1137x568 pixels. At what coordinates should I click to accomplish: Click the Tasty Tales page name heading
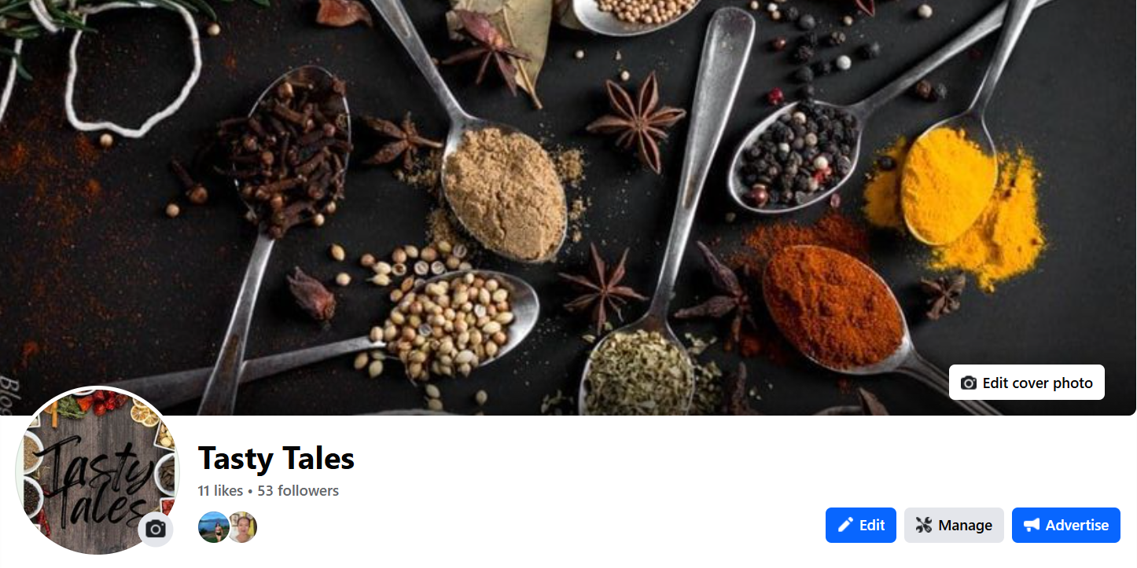[276, 459]
